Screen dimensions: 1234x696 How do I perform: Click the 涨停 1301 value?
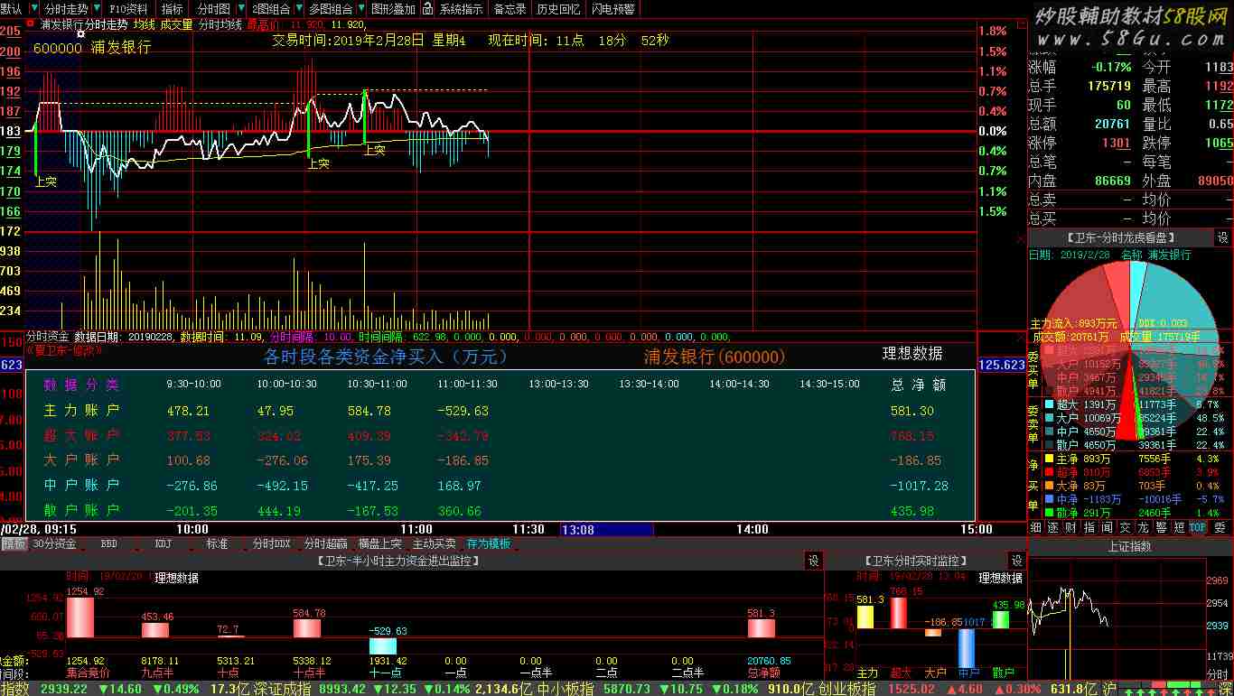click(1117, 143)
